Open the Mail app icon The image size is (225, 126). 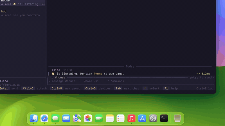[x=66, y=118]
